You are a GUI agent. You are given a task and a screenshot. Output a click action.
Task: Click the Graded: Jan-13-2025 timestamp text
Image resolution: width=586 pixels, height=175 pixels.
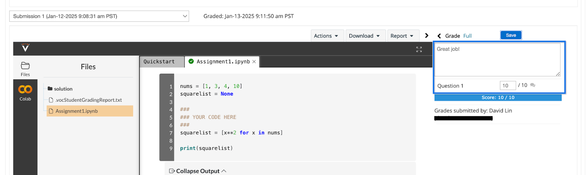click(x=249, y=16)
